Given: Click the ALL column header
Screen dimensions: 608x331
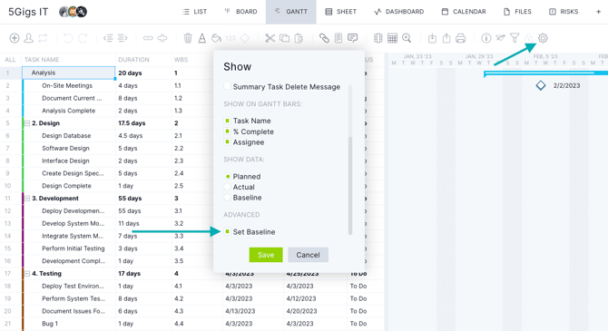Looking at the screenshot, I should pos(10,60).
